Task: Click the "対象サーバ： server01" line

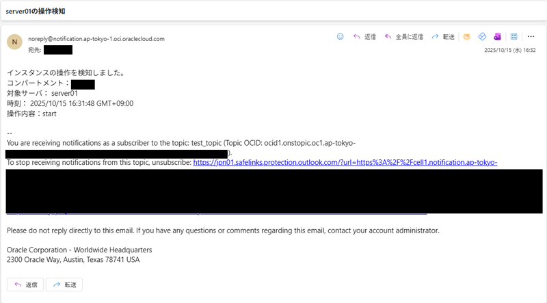Action: 42,94
